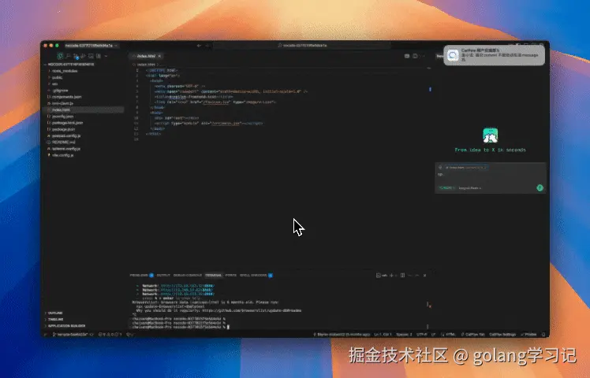Expand the APPLICATION BUILDER section

click(66, 326)
